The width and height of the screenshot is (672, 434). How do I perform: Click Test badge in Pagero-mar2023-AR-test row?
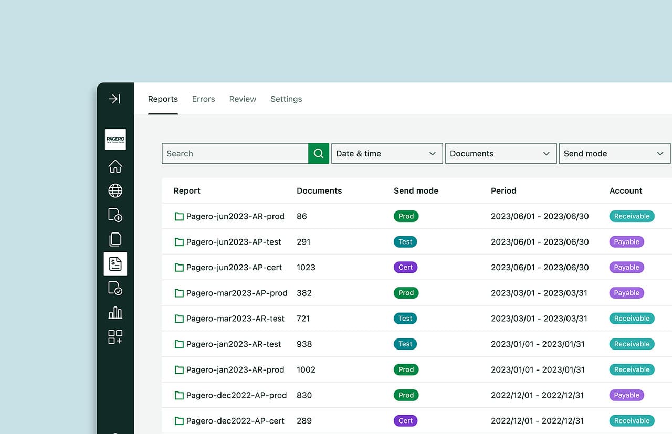point(405,319)
